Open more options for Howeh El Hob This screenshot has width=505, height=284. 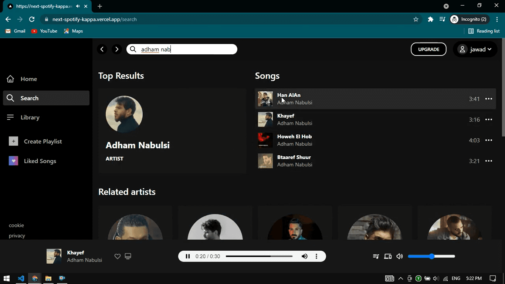[x=489, y=140]
